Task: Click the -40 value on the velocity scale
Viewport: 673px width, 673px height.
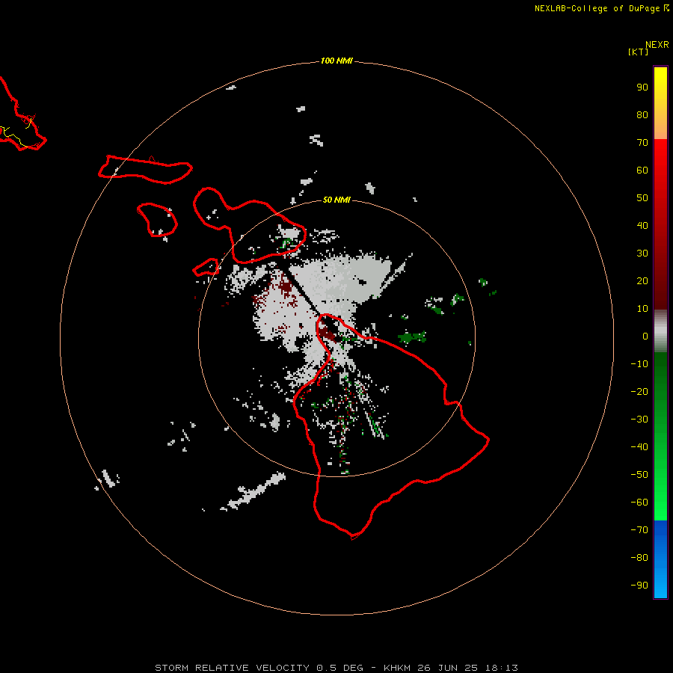Action: coord(639,447)
